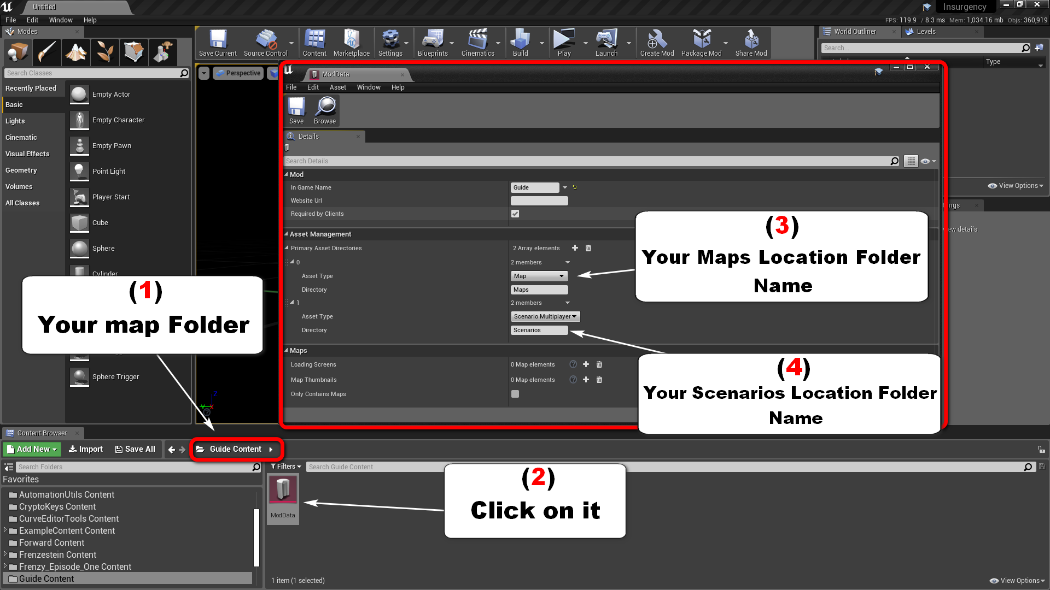Image resolution: width=1050 pixels, height=590 pixels.
Task: Go back in Content Browser history
Action: click(172, 449)
